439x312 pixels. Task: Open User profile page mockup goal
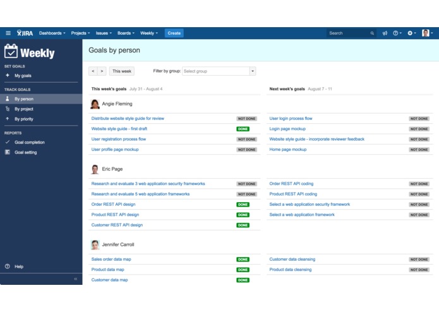pos(115,150)
